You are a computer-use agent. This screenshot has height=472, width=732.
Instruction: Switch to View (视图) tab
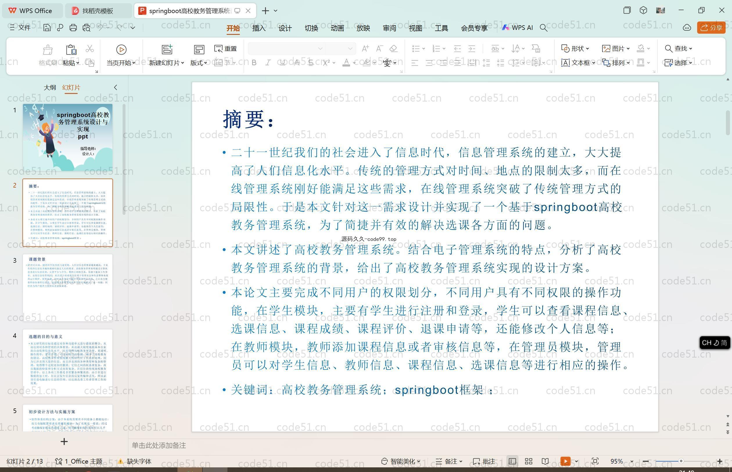coord(415,28)
